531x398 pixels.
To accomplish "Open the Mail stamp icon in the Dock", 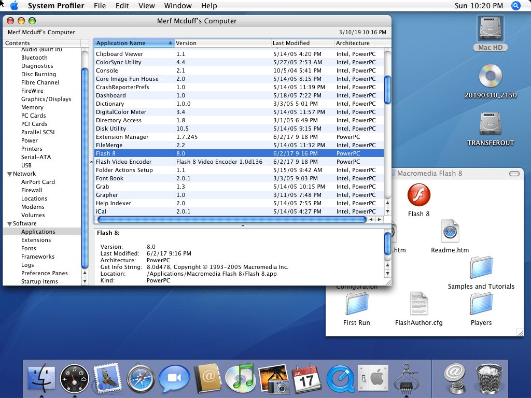I will coord(107,378).
